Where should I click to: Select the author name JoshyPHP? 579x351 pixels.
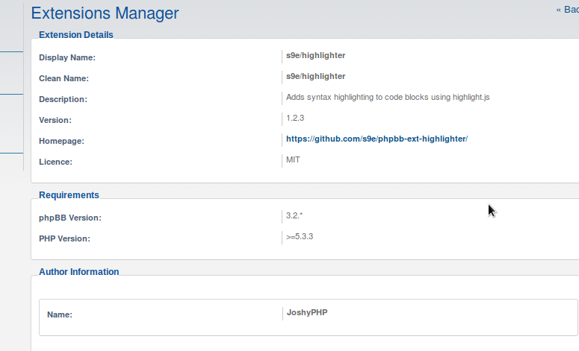(306, 313)
